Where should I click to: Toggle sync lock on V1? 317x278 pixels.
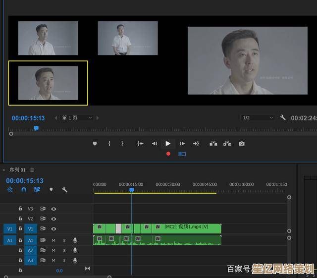coord(43,228)
